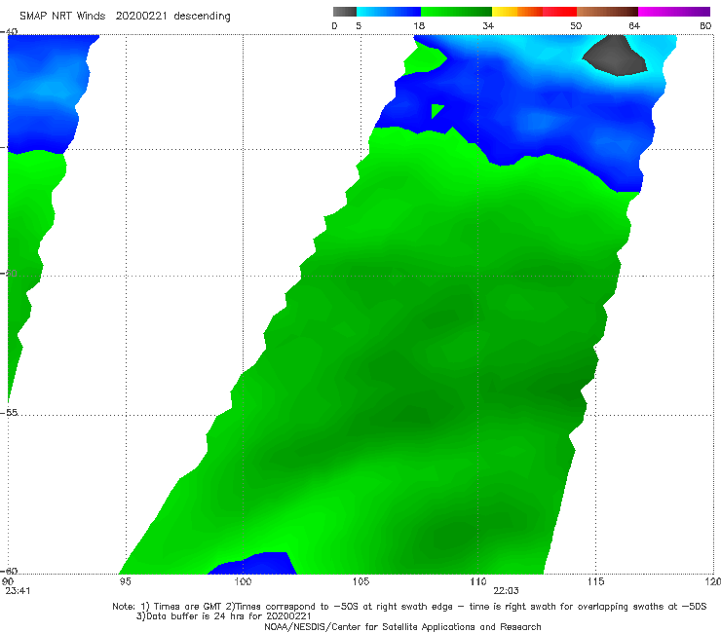Click the longitude axis label '95'

coord(125,581)
